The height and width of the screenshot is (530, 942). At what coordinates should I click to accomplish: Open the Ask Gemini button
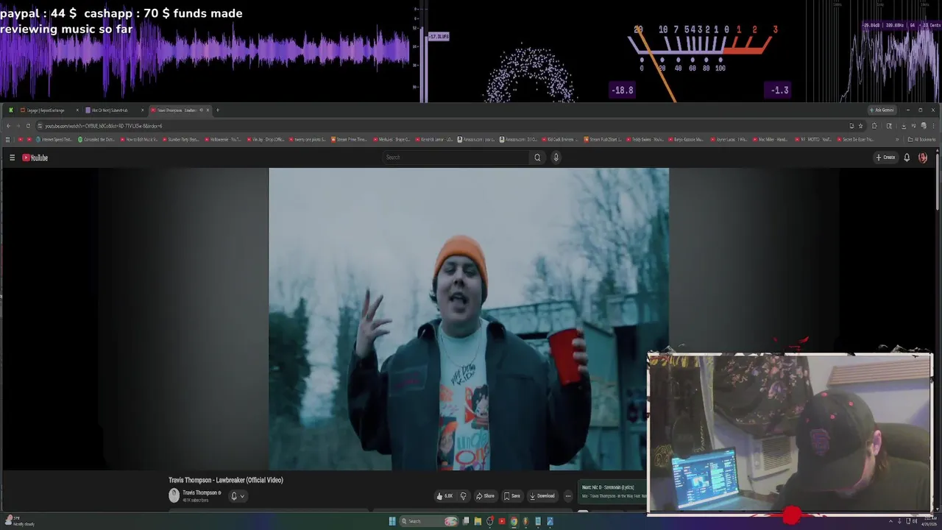click(882, 110)
